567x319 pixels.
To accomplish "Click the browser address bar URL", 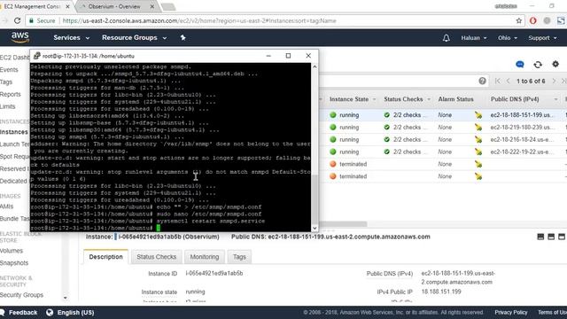I will [x=199, y=20].
